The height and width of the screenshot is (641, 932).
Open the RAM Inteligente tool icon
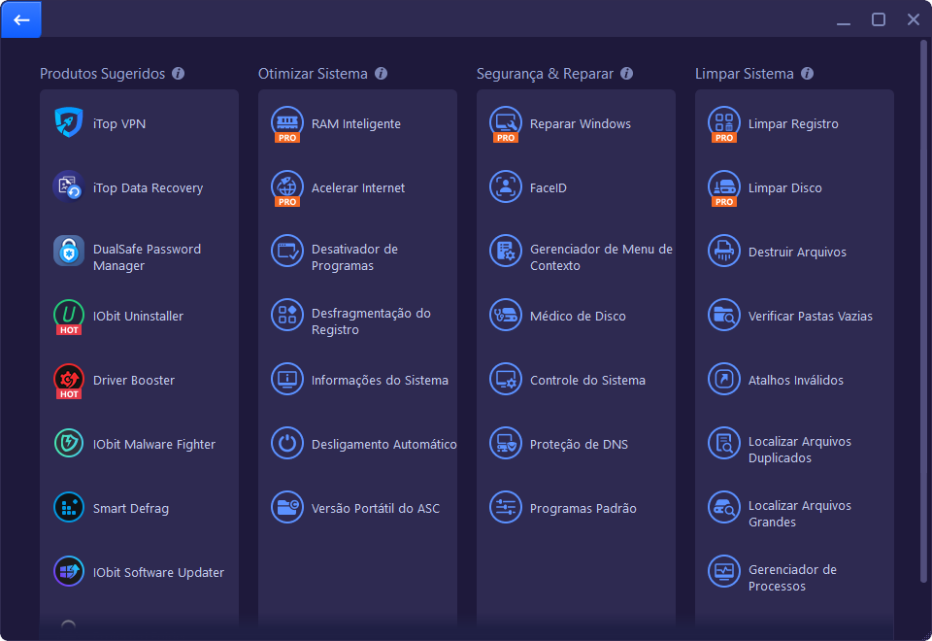coord(287,123)
